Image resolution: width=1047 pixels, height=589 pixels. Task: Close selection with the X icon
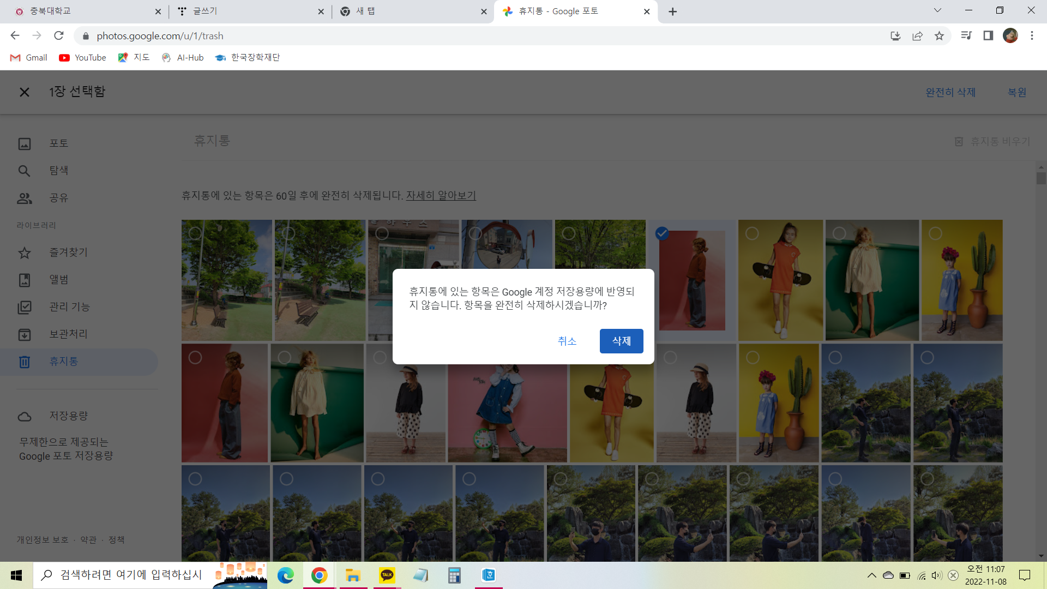point(25,92)
